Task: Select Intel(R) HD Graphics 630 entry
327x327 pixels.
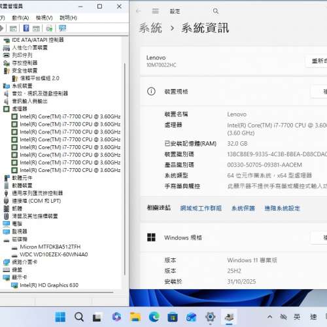Action: 45,285
